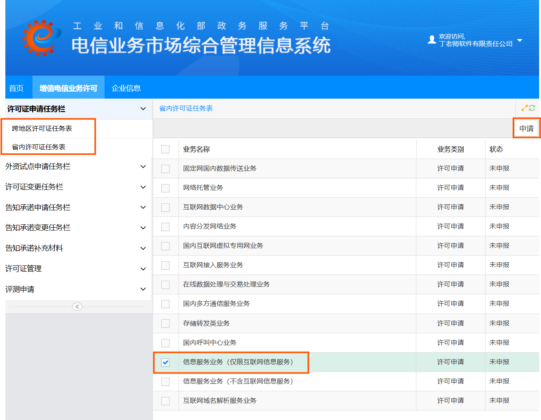This screenshot has width=541, height=420.
Task: Expand 许可证变更任务栏 section
Action: click(x=143, y=187)
